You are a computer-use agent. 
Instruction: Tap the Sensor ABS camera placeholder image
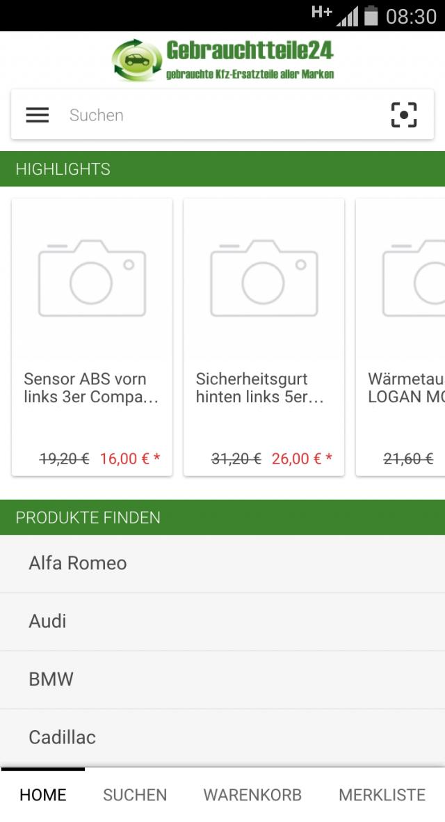(x=92, y=278)
